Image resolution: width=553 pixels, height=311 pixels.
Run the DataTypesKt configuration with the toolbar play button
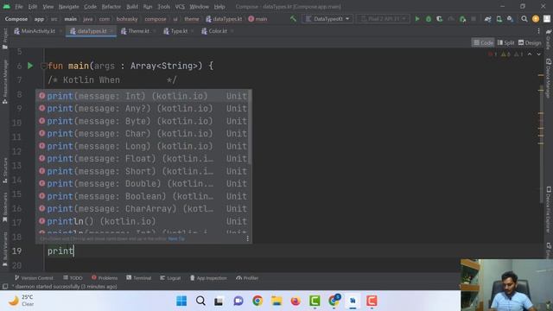pos(417,19)
